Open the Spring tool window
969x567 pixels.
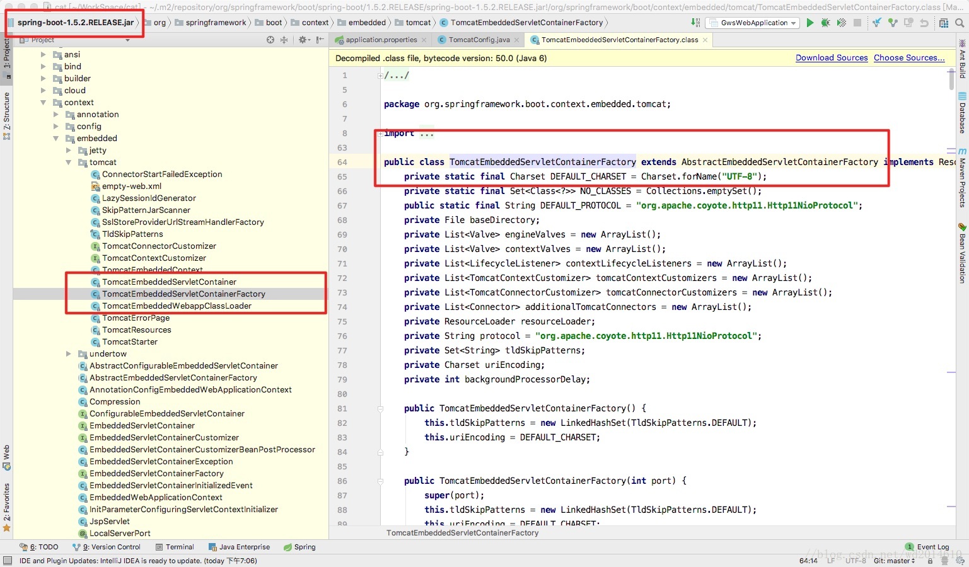[300, 547]
